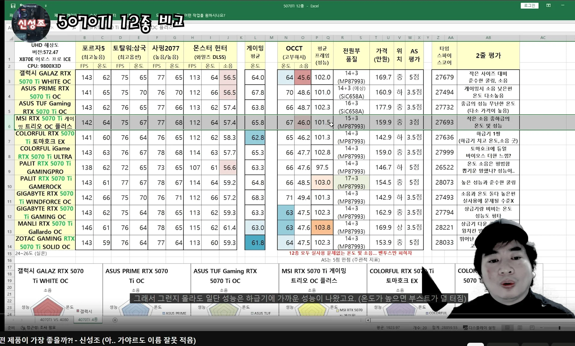The height and width of the screenshot is (346, 575).
Task: Click the '평균: 1923.97' status bar value
Action: (388, 328)
